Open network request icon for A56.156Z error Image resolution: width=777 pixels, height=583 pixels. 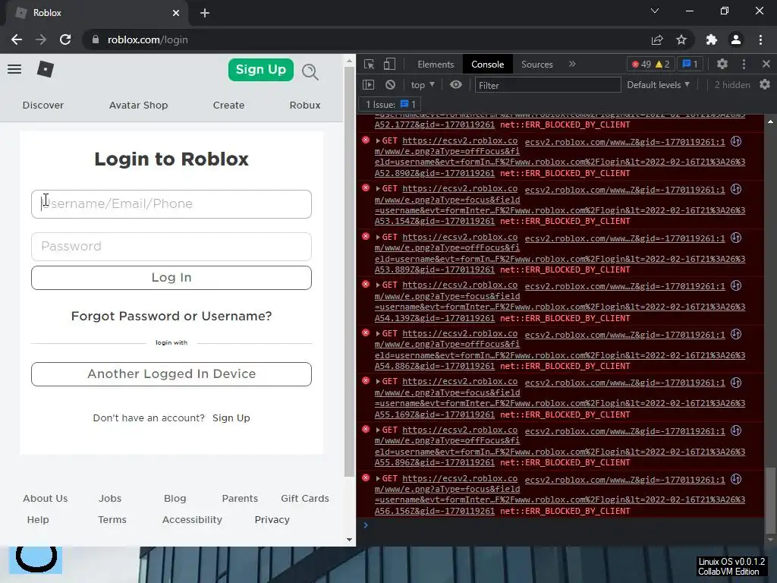pos(736,479)
